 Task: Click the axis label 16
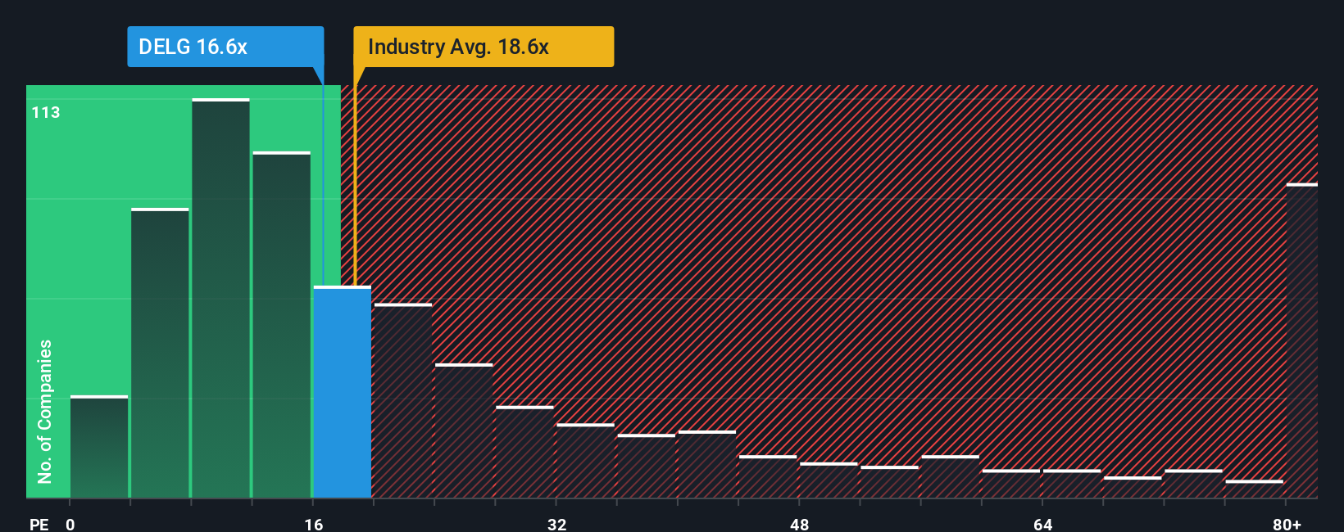click(x=314, y=524)
